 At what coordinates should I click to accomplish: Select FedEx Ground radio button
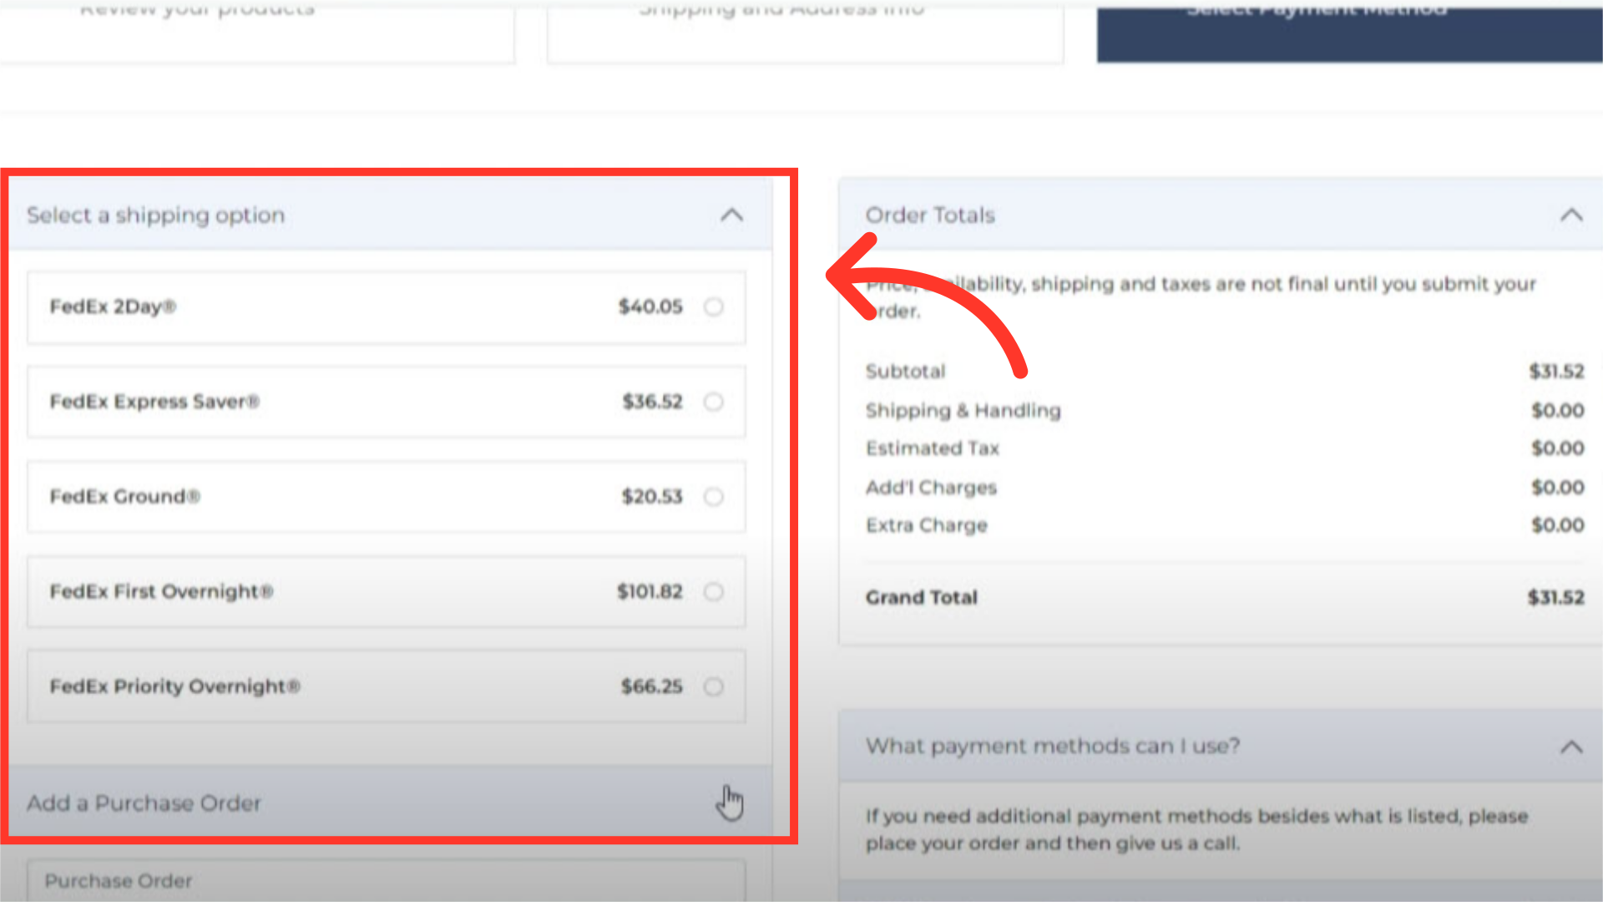coord(713,497)
